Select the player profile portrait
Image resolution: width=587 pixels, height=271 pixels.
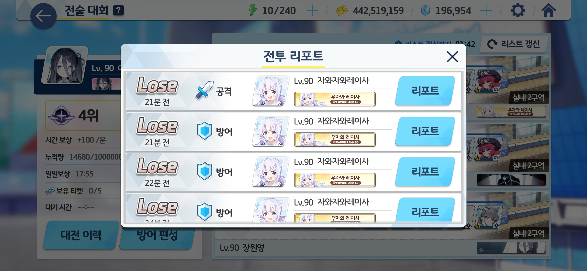(65, 65)
